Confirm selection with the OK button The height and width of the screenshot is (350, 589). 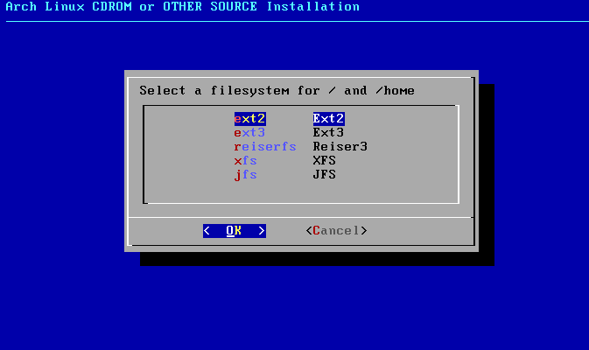[235, 231]
